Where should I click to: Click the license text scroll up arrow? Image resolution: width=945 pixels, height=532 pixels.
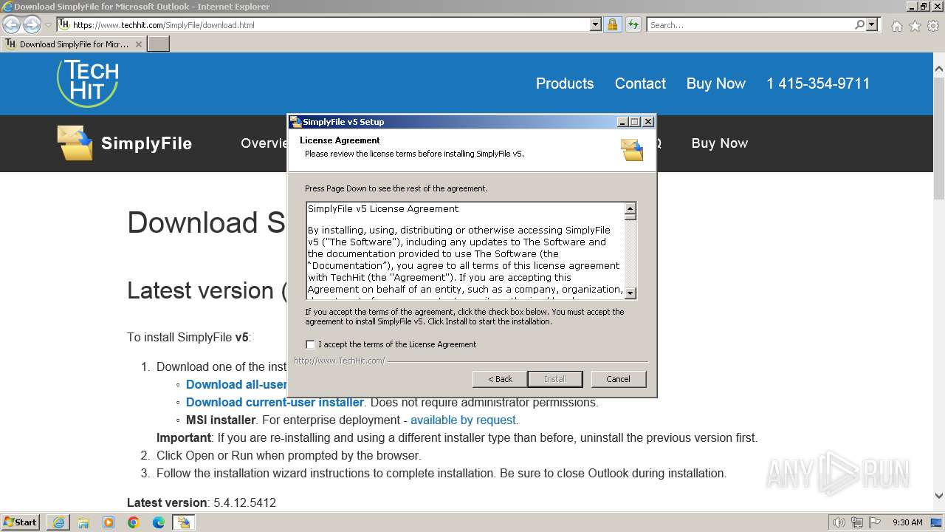click(x=630, y=208)
